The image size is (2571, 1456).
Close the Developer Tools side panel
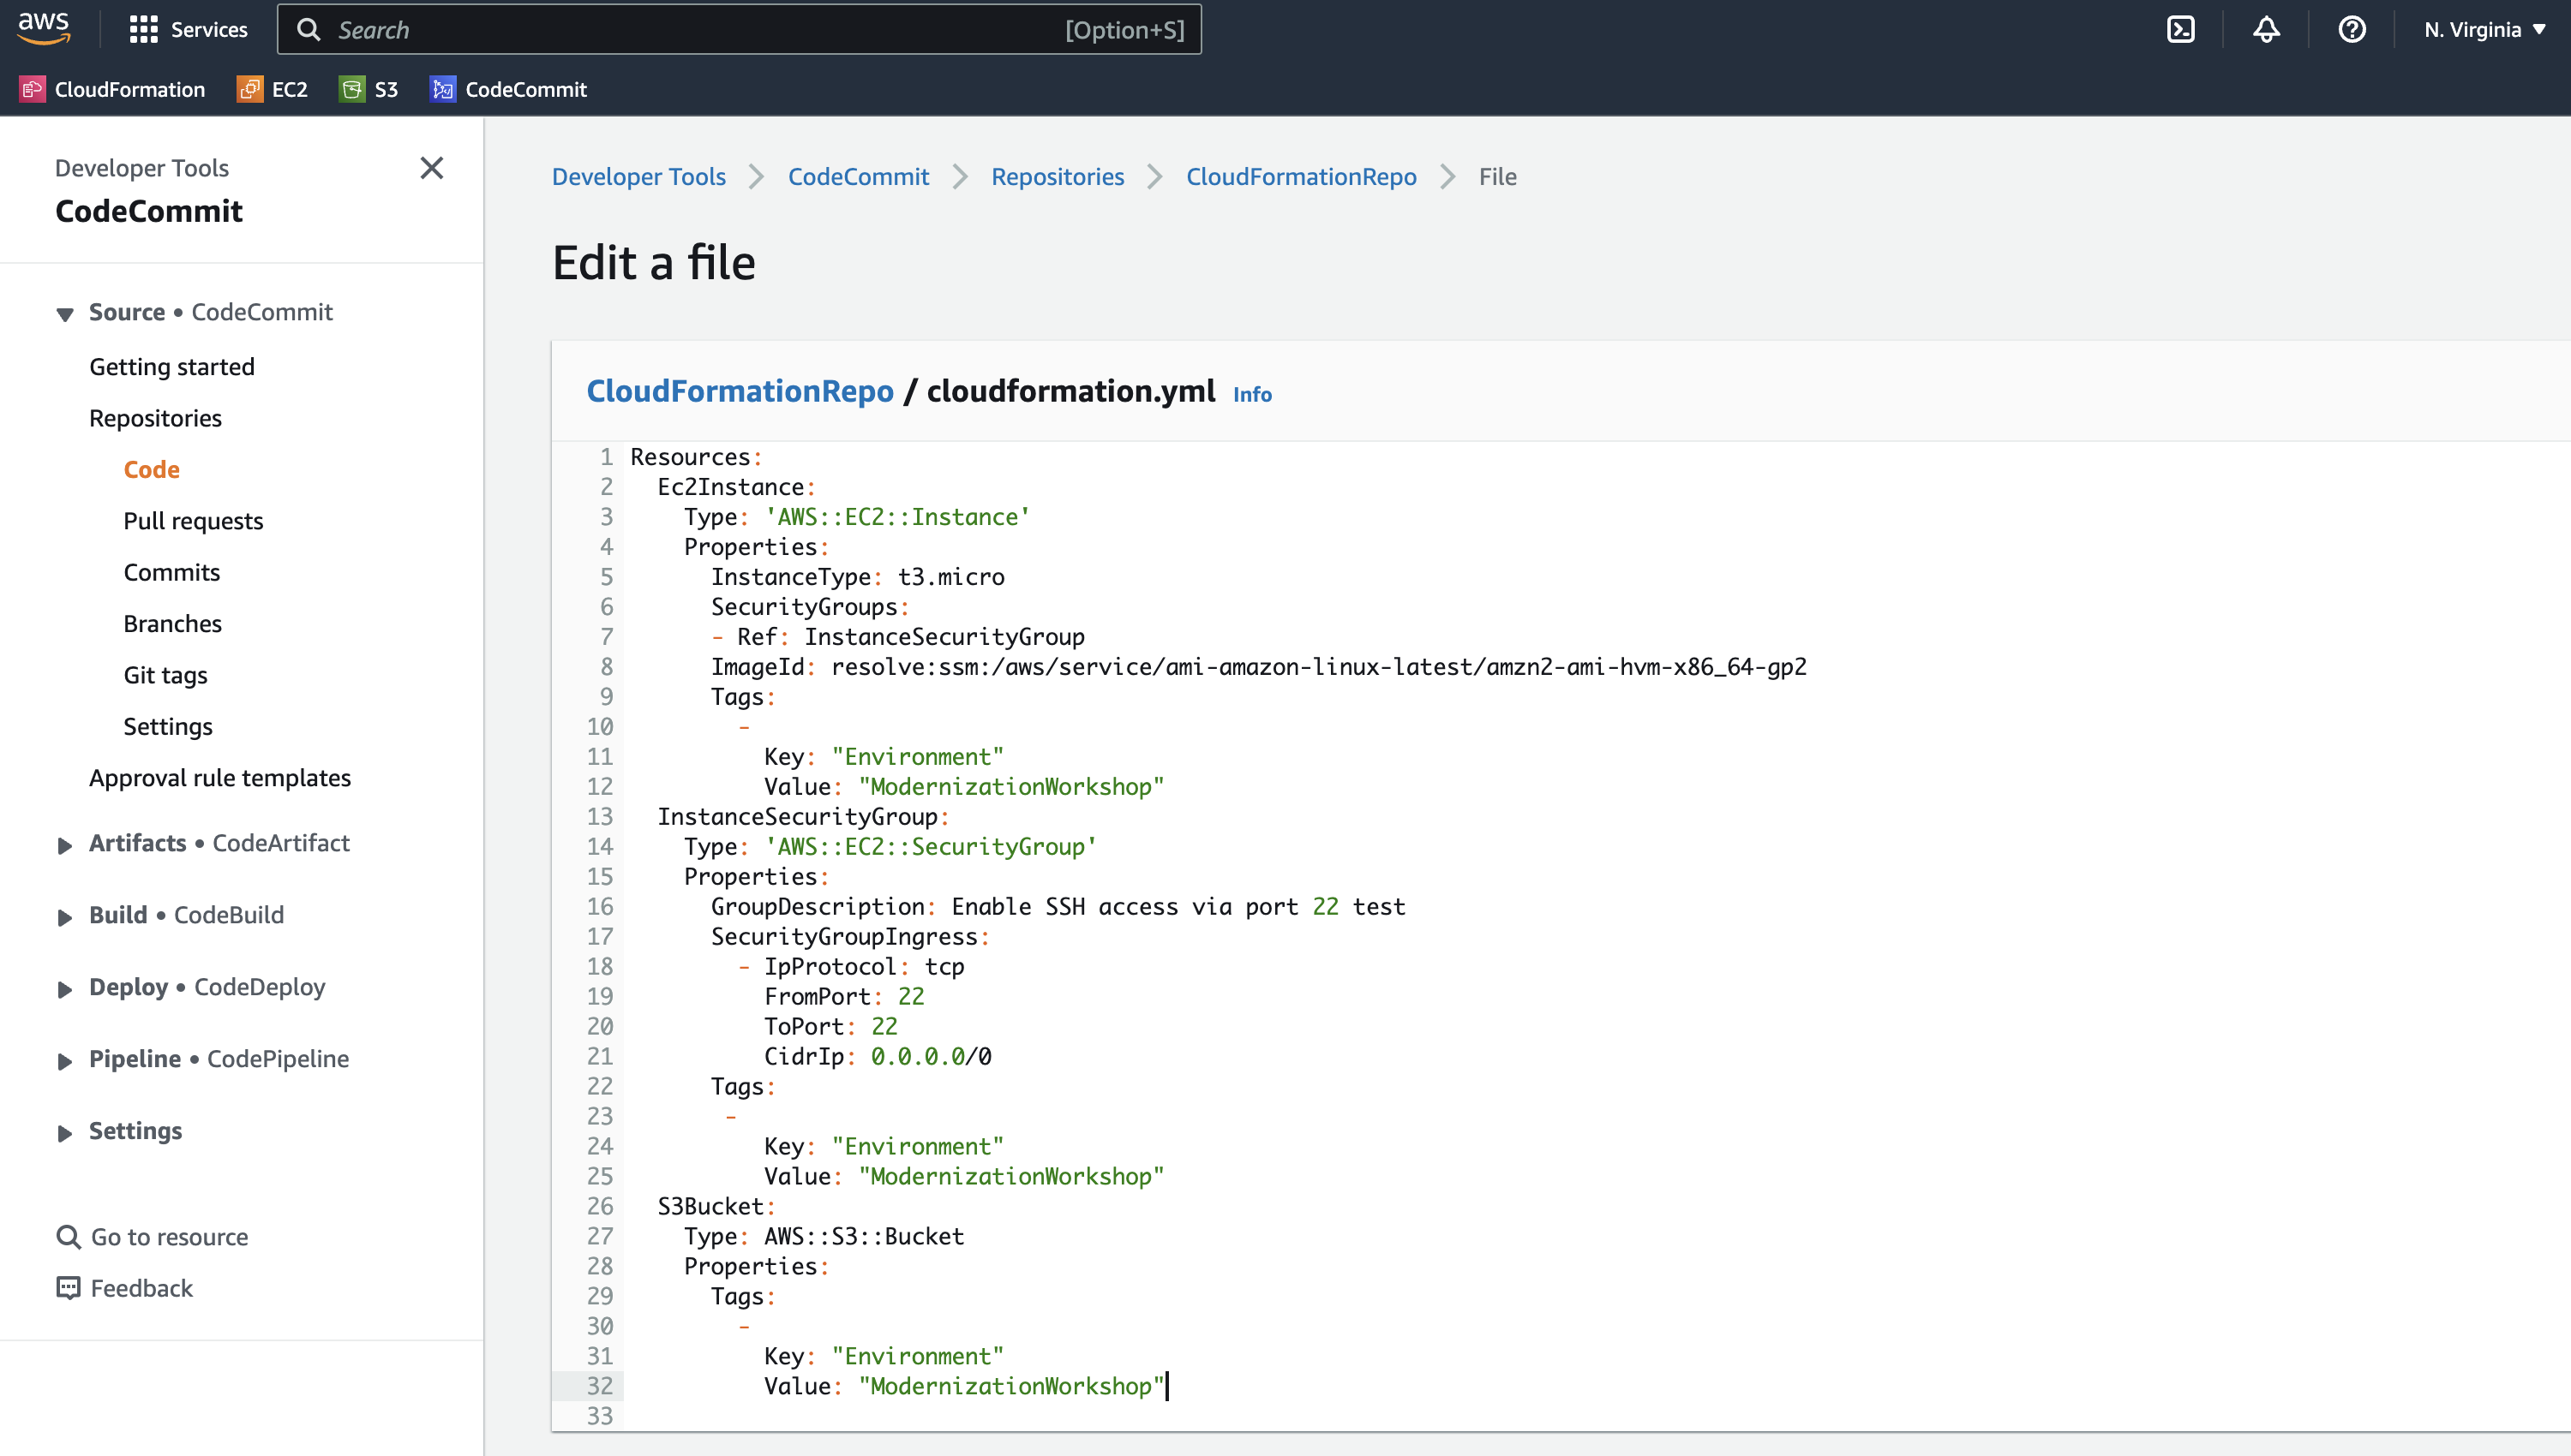432,168
